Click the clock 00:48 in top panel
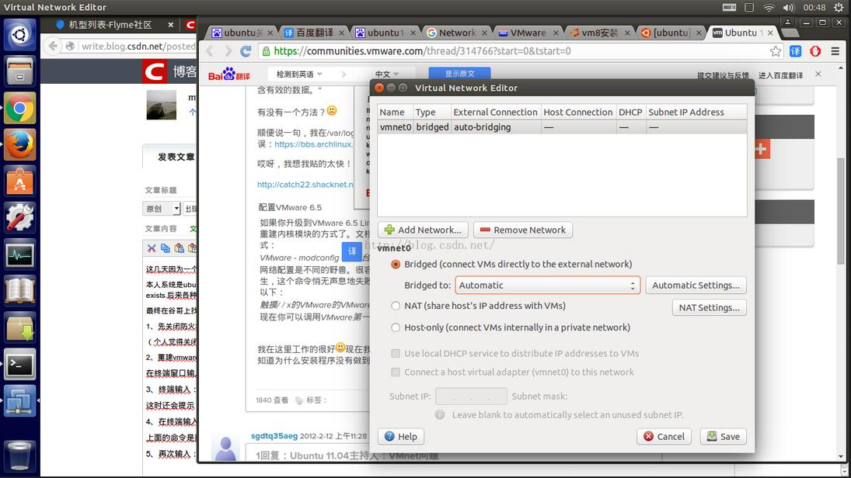The width and height of the screenshot is (851, 478). [814, 7]
